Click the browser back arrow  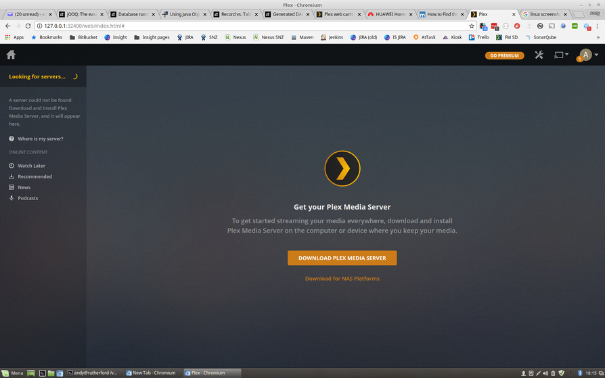pos(7,26)
